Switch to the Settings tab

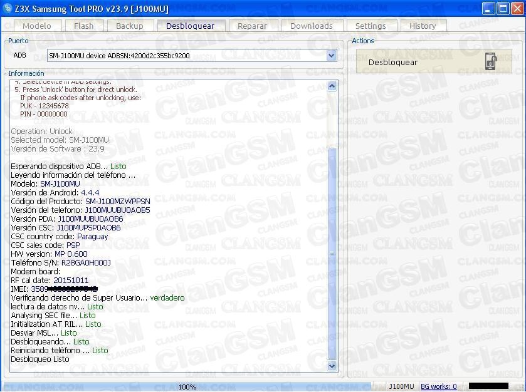coord(371,26)
